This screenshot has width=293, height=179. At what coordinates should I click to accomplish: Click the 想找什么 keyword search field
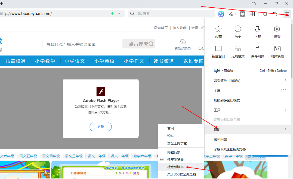tap(82, 44)
